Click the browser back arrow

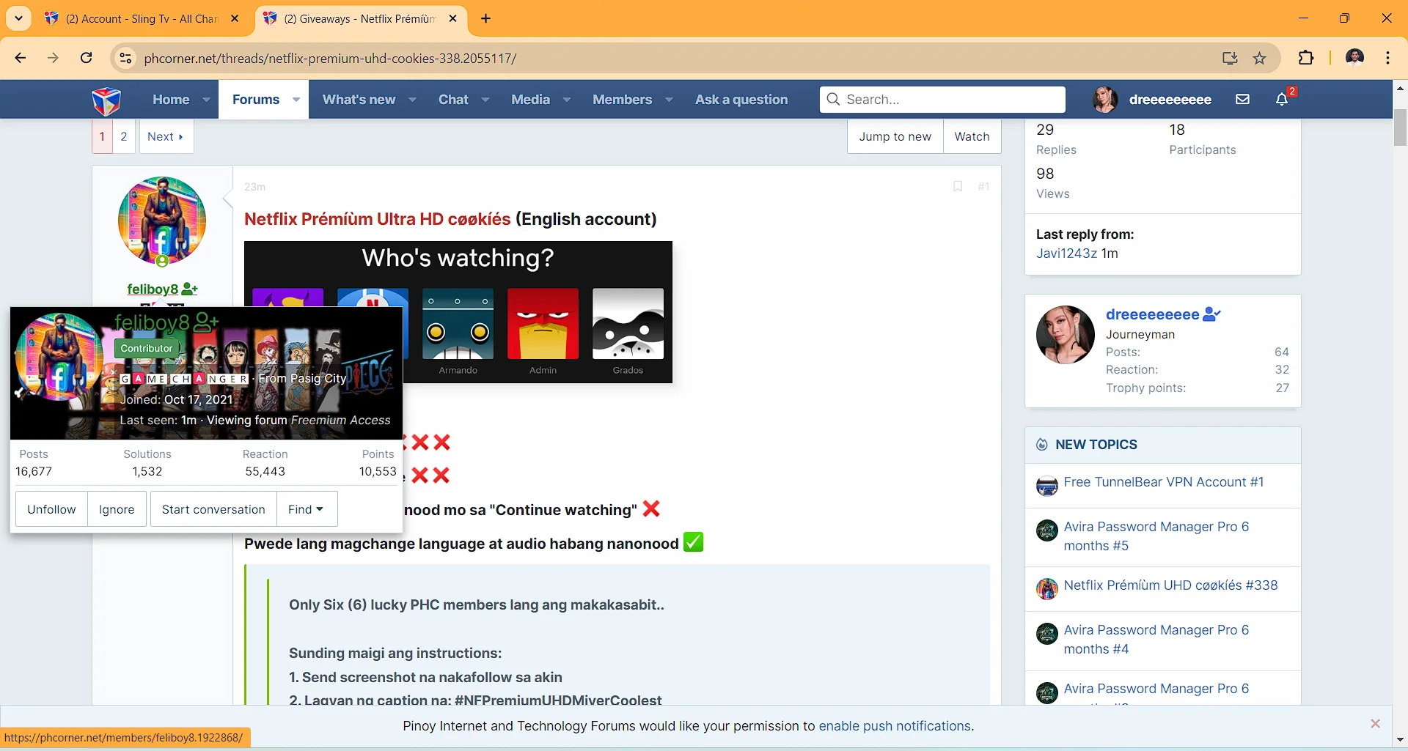pyautogui.click(x=21, y=58)
